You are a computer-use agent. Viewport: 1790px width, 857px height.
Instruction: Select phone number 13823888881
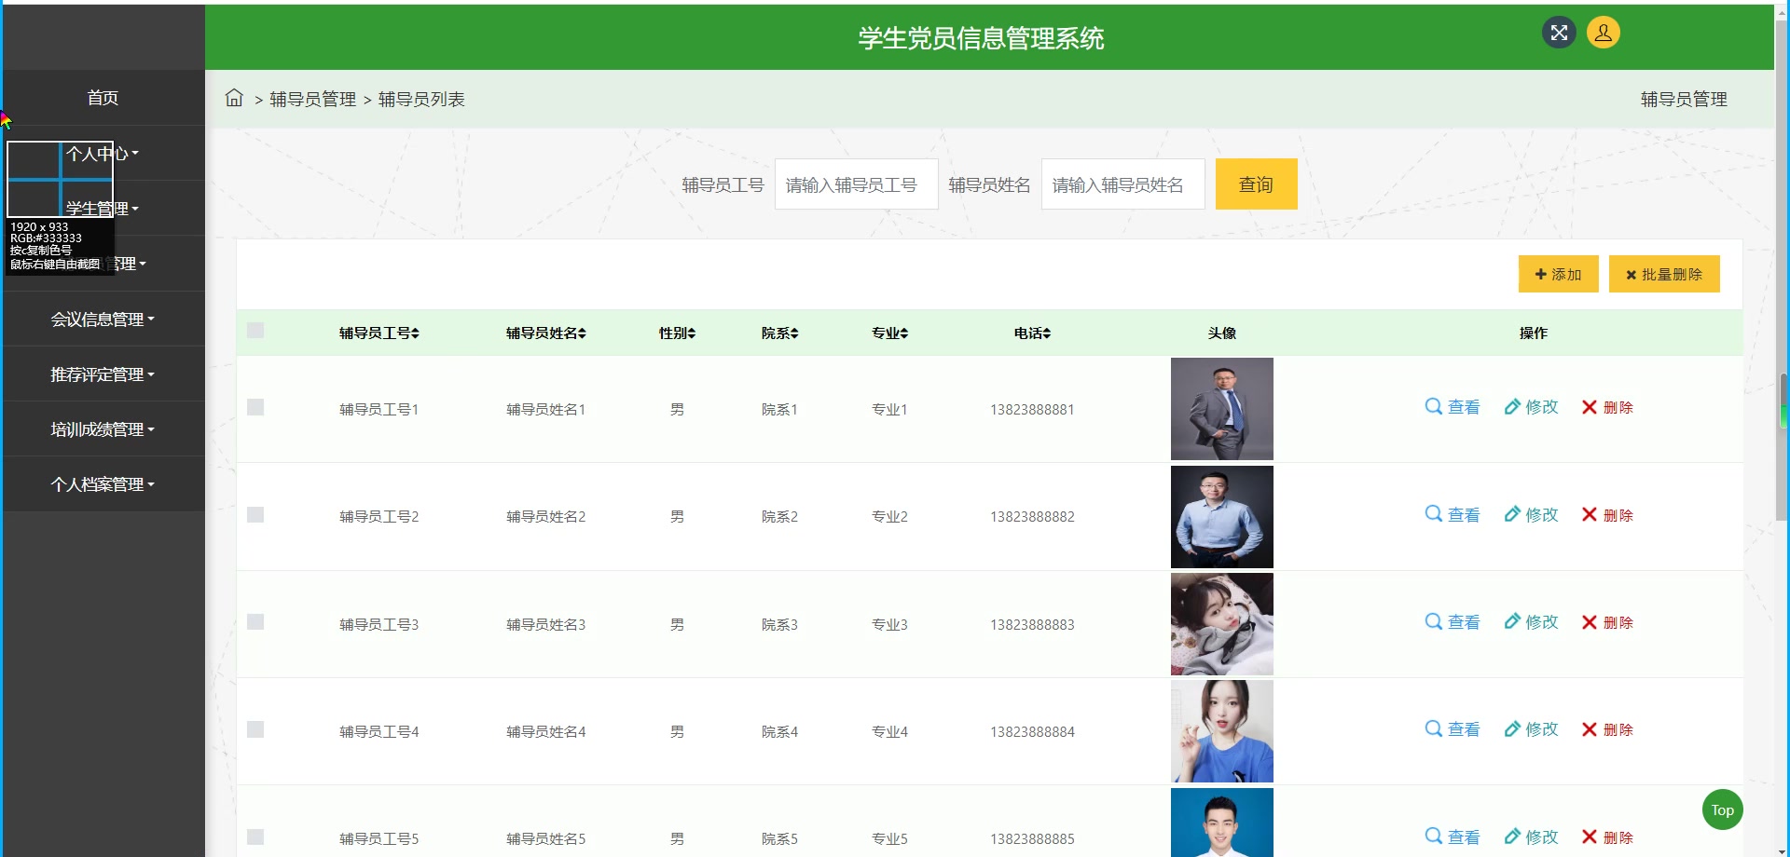click(1032, 409)
